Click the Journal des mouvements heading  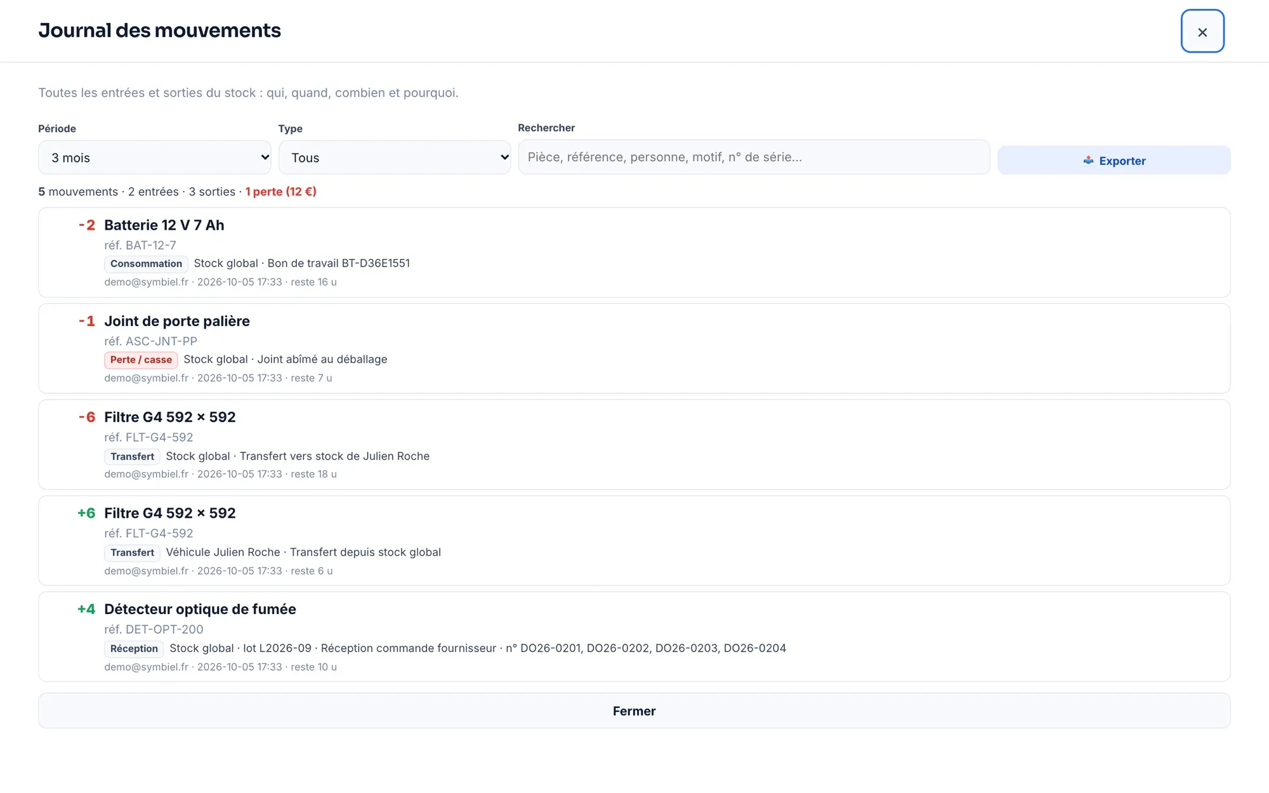(x=159, y=30)
